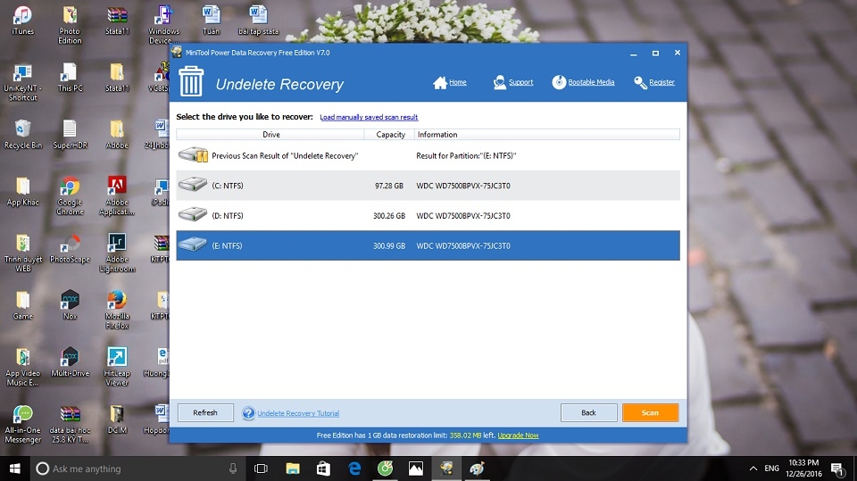This screenshot has width=857, height=481.
Task: Go to Home in MiniTool header
Action: pos(450,82)
